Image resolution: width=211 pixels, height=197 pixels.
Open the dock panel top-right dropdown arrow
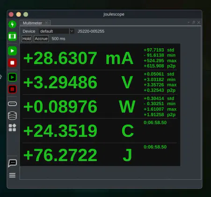pos(189,22)
